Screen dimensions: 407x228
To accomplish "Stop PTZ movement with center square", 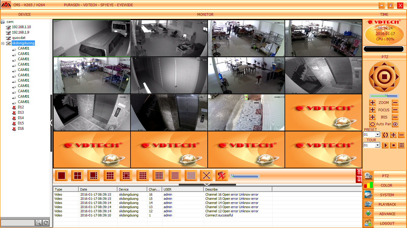I will 384,77.
